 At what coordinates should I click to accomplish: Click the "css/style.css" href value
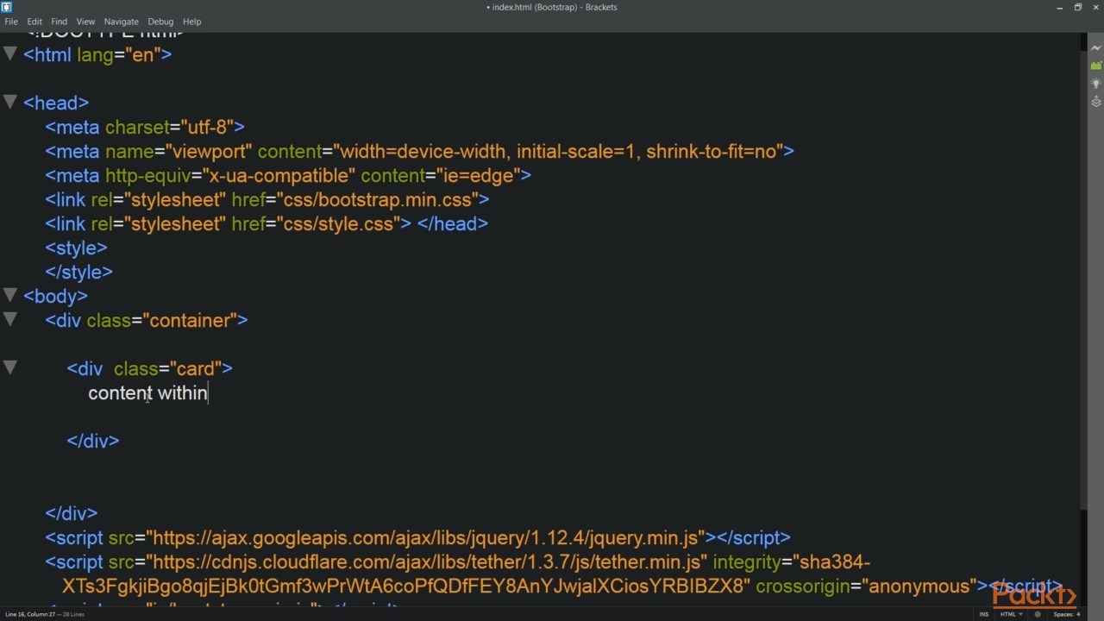click(x=338, y=223)
